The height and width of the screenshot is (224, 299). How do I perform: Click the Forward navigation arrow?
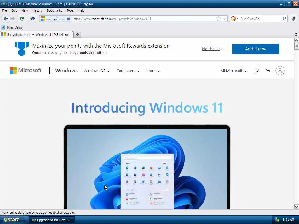coord(13,19)
